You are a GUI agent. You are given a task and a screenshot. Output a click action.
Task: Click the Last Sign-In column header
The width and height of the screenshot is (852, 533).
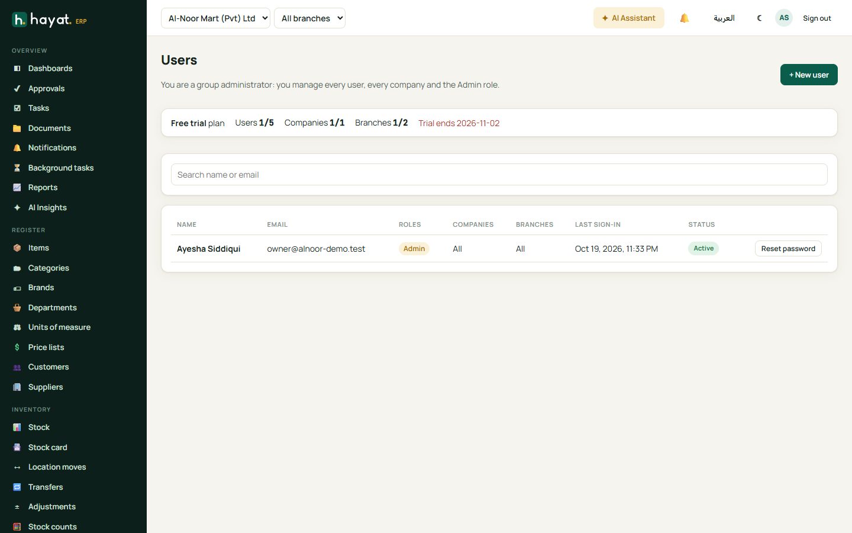(598, 225)
